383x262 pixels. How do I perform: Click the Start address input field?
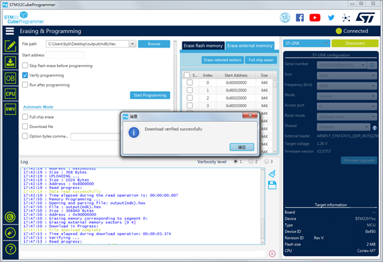coord(65,55)
